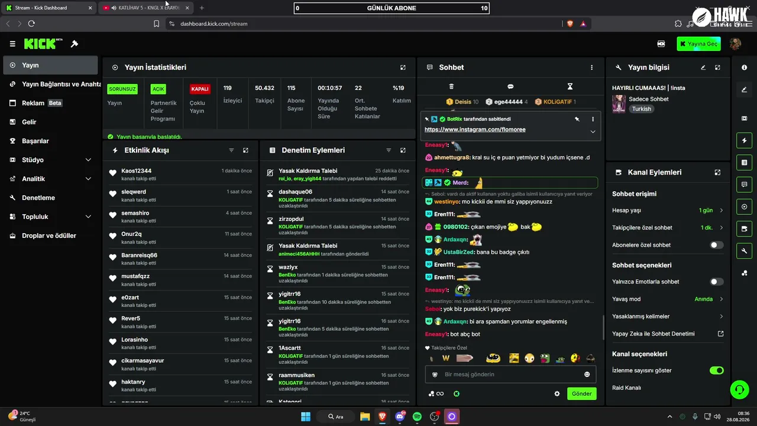Click the hourglass icon in chat toolbar
The width and height of the screenshot is (757, 426).
[x=570, y=86]
